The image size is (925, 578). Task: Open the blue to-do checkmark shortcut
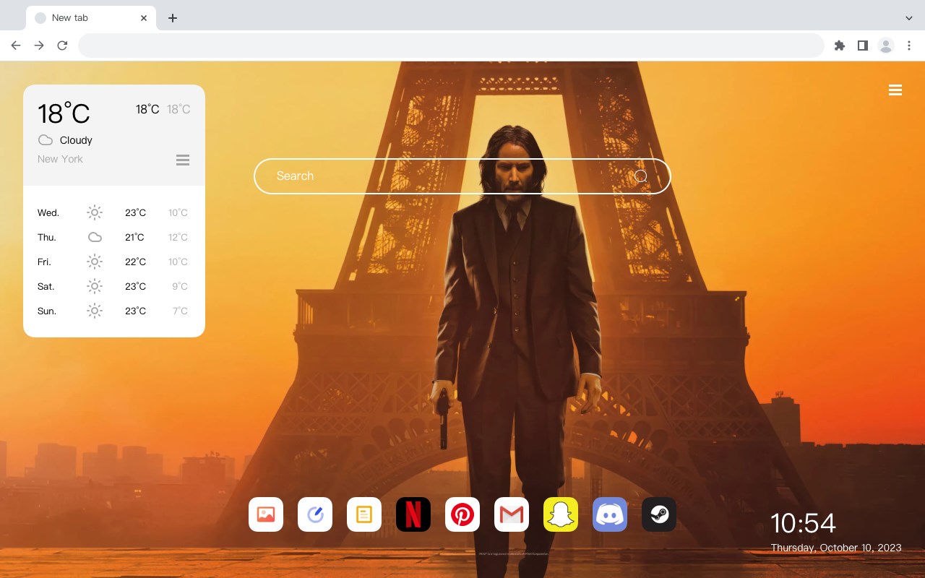[315, 514]
